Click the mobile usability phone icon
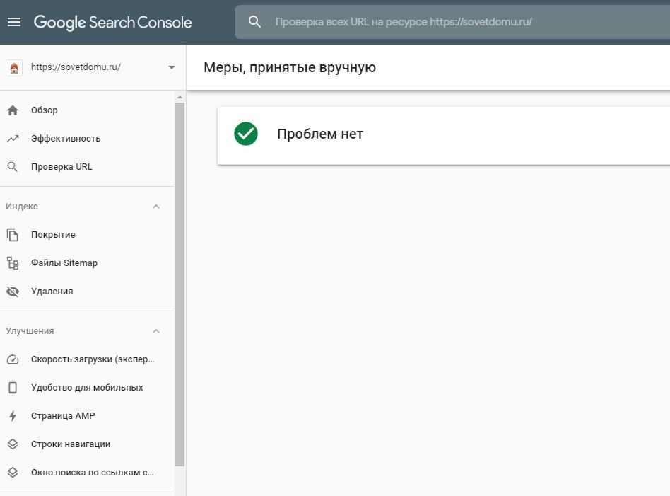The width and height of the screenshot is (670, 496). [13, 388]
